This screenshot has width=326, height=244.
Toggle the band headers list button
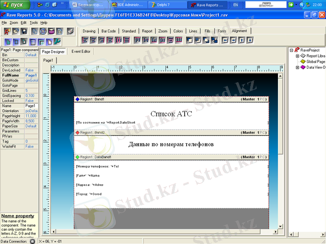33,42
